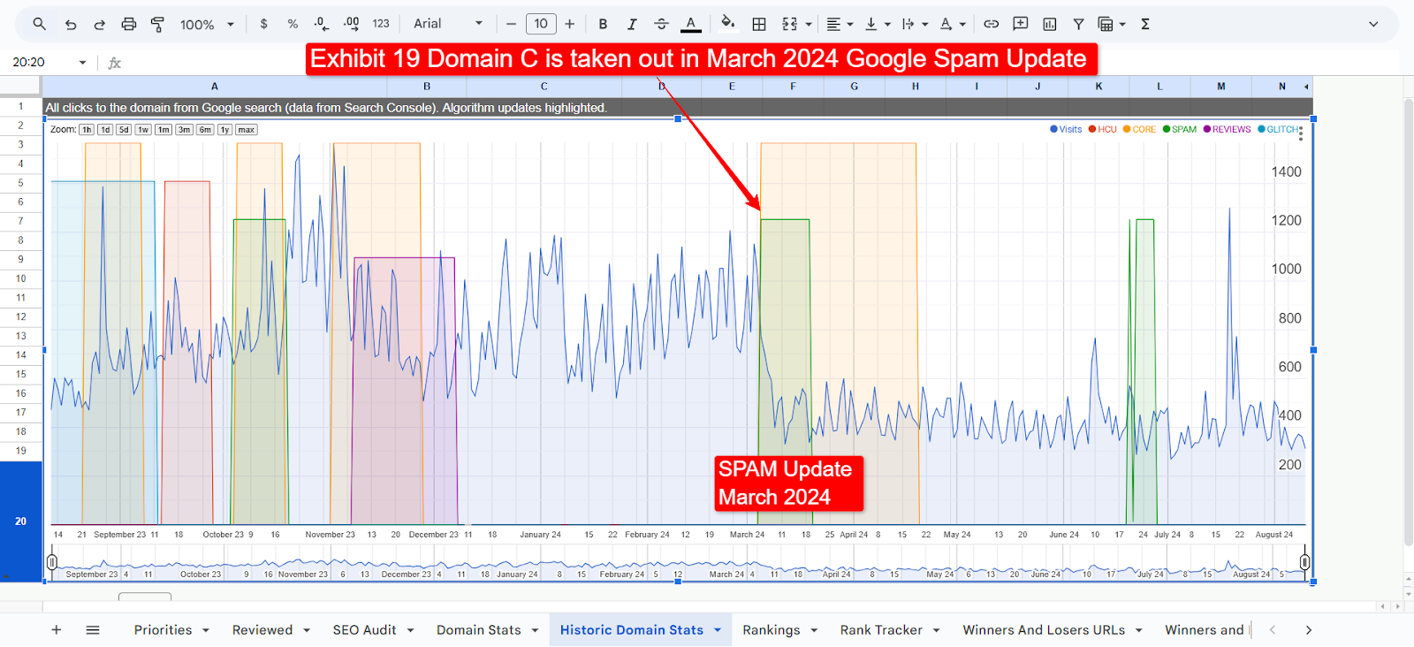Format as currency with dollar icon

click(263, 24)
